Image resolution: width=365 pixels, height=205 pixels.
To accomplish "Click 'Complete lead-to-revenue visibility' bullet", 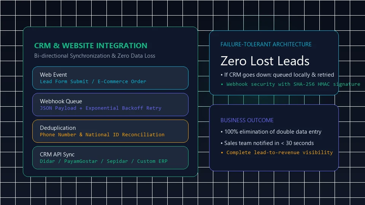I will [276, 153].
